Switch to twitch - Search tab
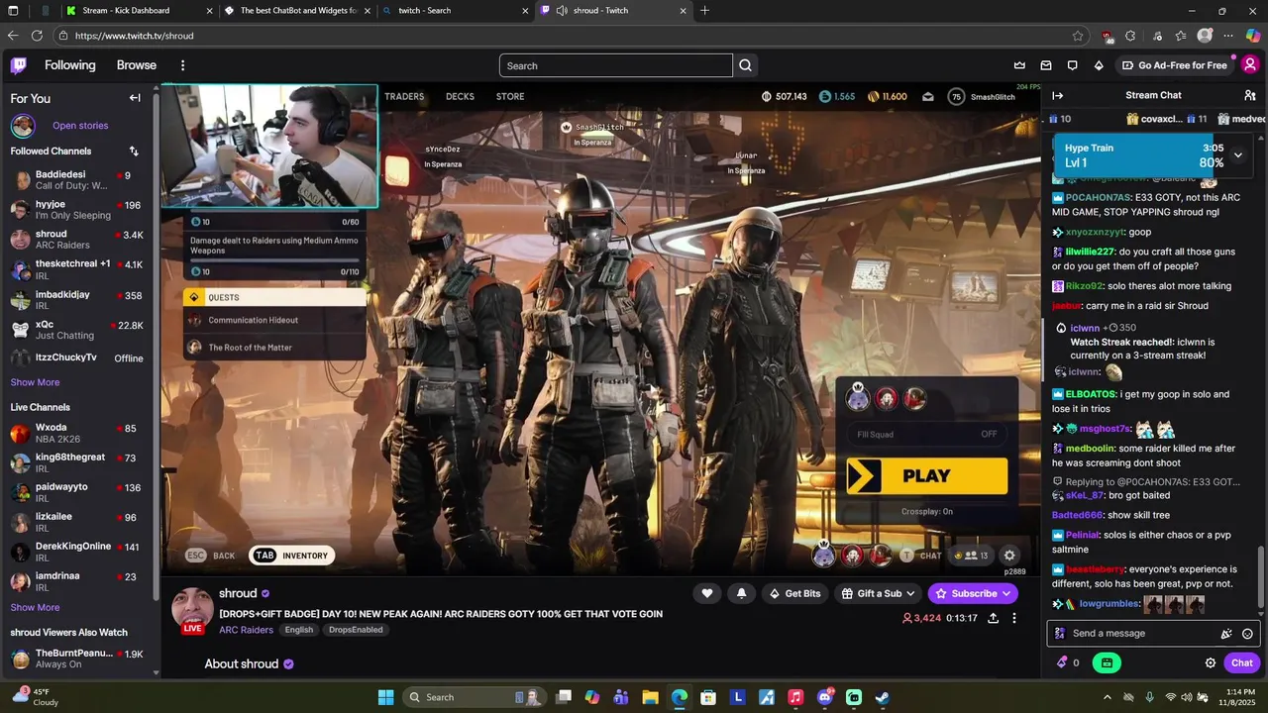 (x=455, y=10)
